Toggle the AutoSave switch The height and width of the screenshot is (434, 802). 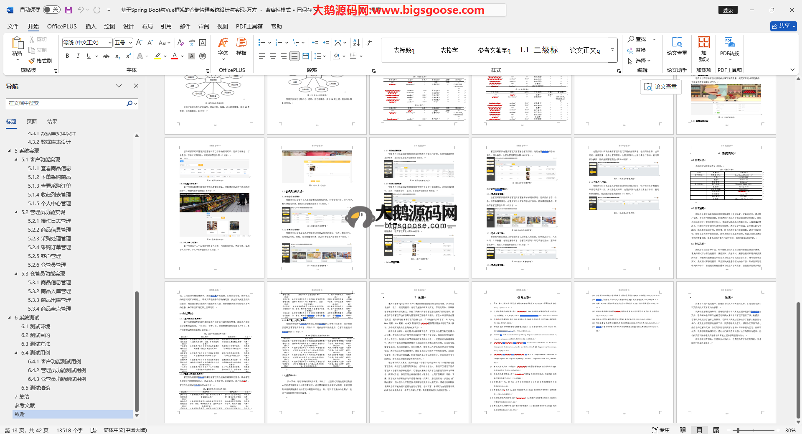(x=51, y=10)
